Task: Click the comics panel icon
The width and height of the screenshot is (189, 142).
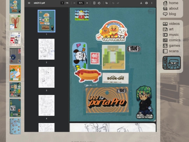Action: click(165, 40)
